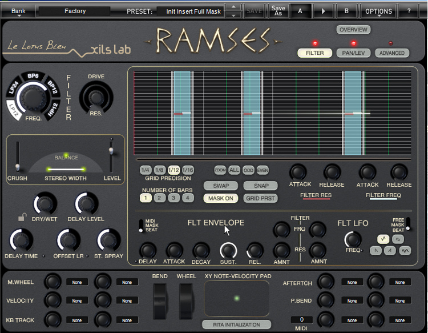The image size is (428, 333).
Task: Select the upward ramp LFO shape icon
Action: (390, 250)
